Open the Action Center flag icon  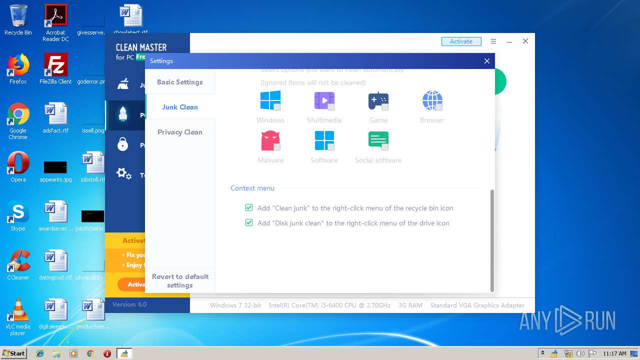pos(592,353)
